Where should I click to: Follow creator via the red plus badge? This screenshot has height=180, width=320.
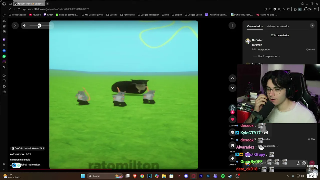pos(232,112)
